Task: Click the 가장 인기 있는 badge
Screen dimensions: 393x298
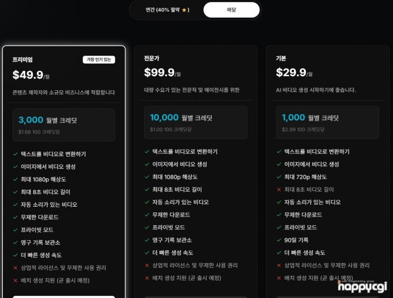Action: pos(99,59)
